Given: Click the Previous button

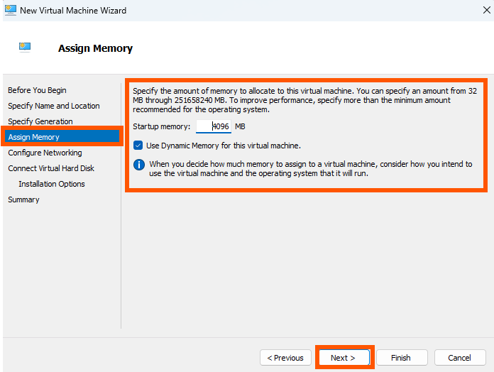Looking at the screenshot, I should [x=285, y=358].
